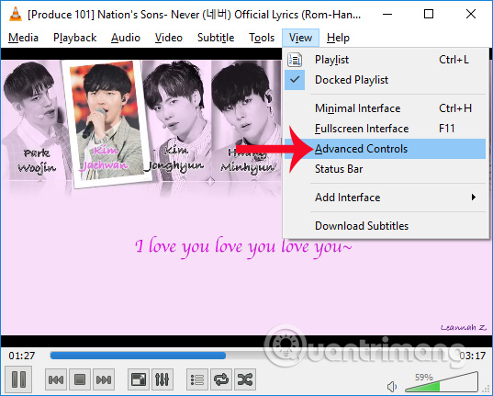Screen dimensions: 493x396
Task: Open extended settings equalizer icon
Action: pos(162,379)
